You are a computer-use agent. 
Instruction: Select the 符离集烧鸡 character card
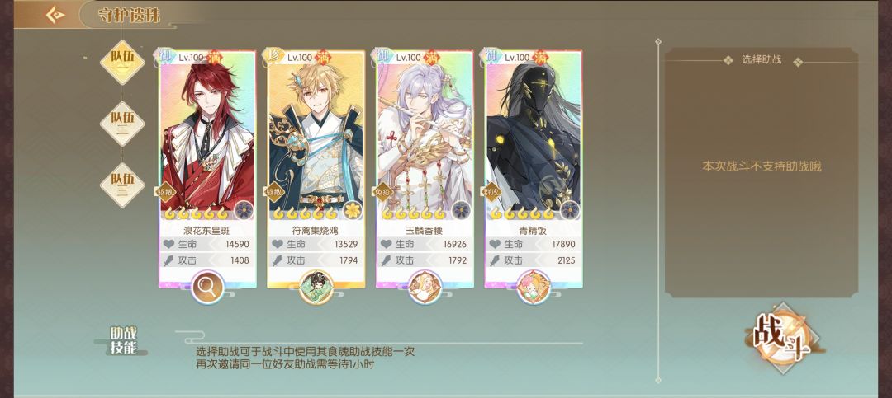pyautogui.click(x=316, y=169)
